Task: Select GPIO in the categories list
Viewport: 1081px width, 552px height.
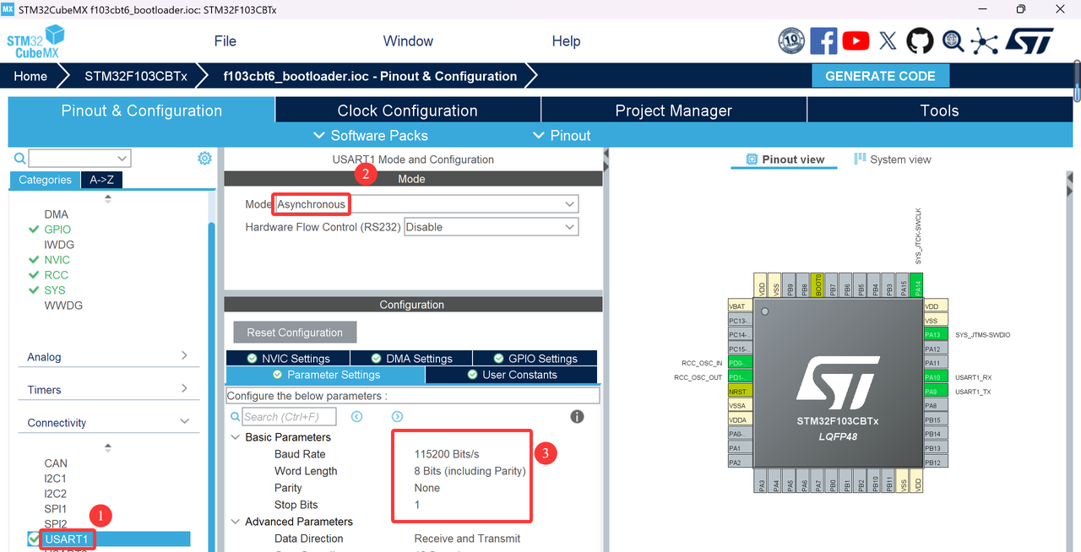Action: (57, 230)
